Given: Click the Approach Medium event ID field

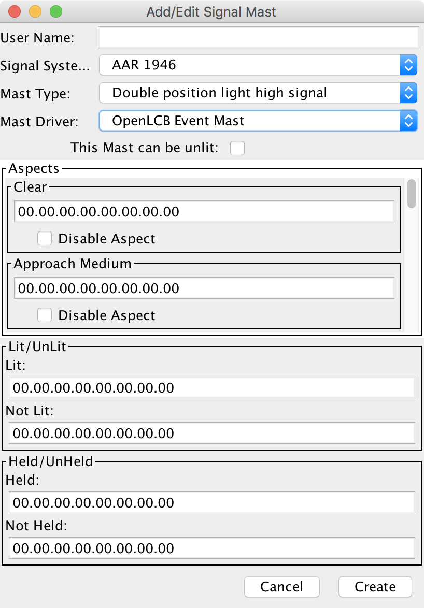Looking at the screenshot, I should point(204,288).
